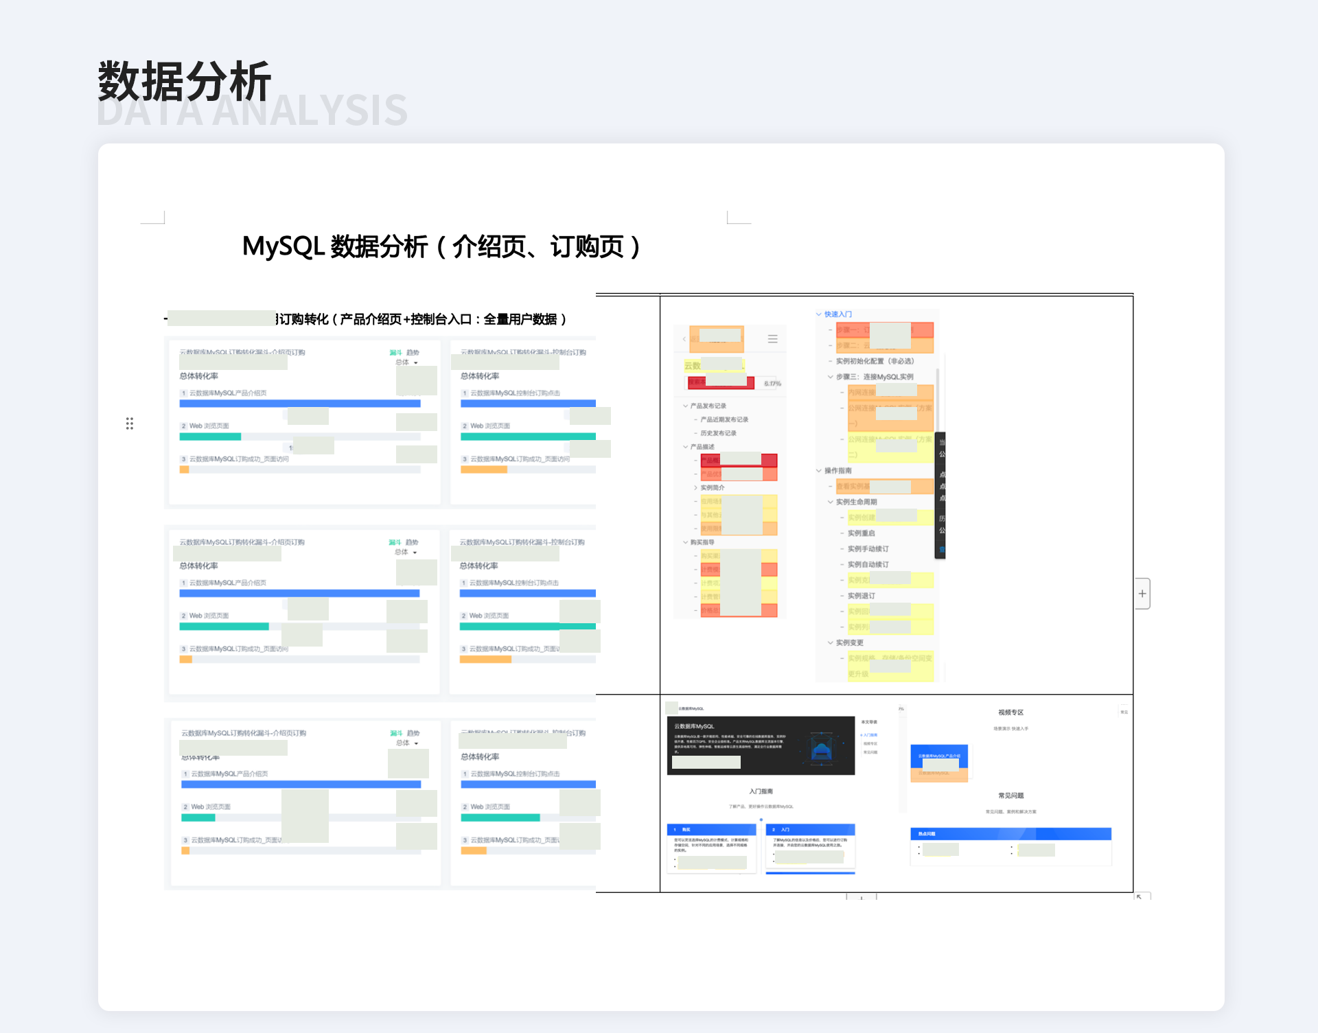Screen dimensions: 1318x1033
Task: Select the 漏斗 tab in second-row funnel
Action: coord(395,542)
